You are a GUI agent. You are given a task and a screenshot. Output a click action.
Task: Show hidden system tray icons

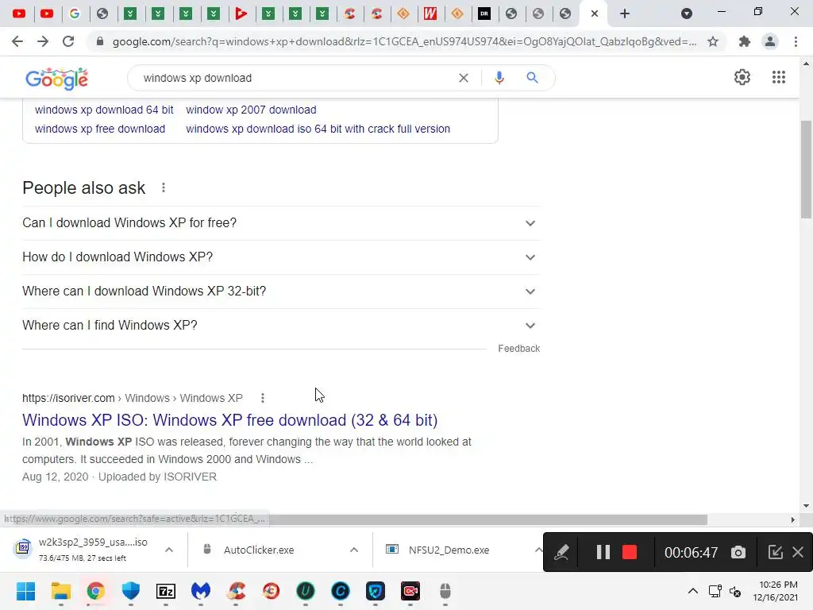pyautogui.click(x=692, y=591)
